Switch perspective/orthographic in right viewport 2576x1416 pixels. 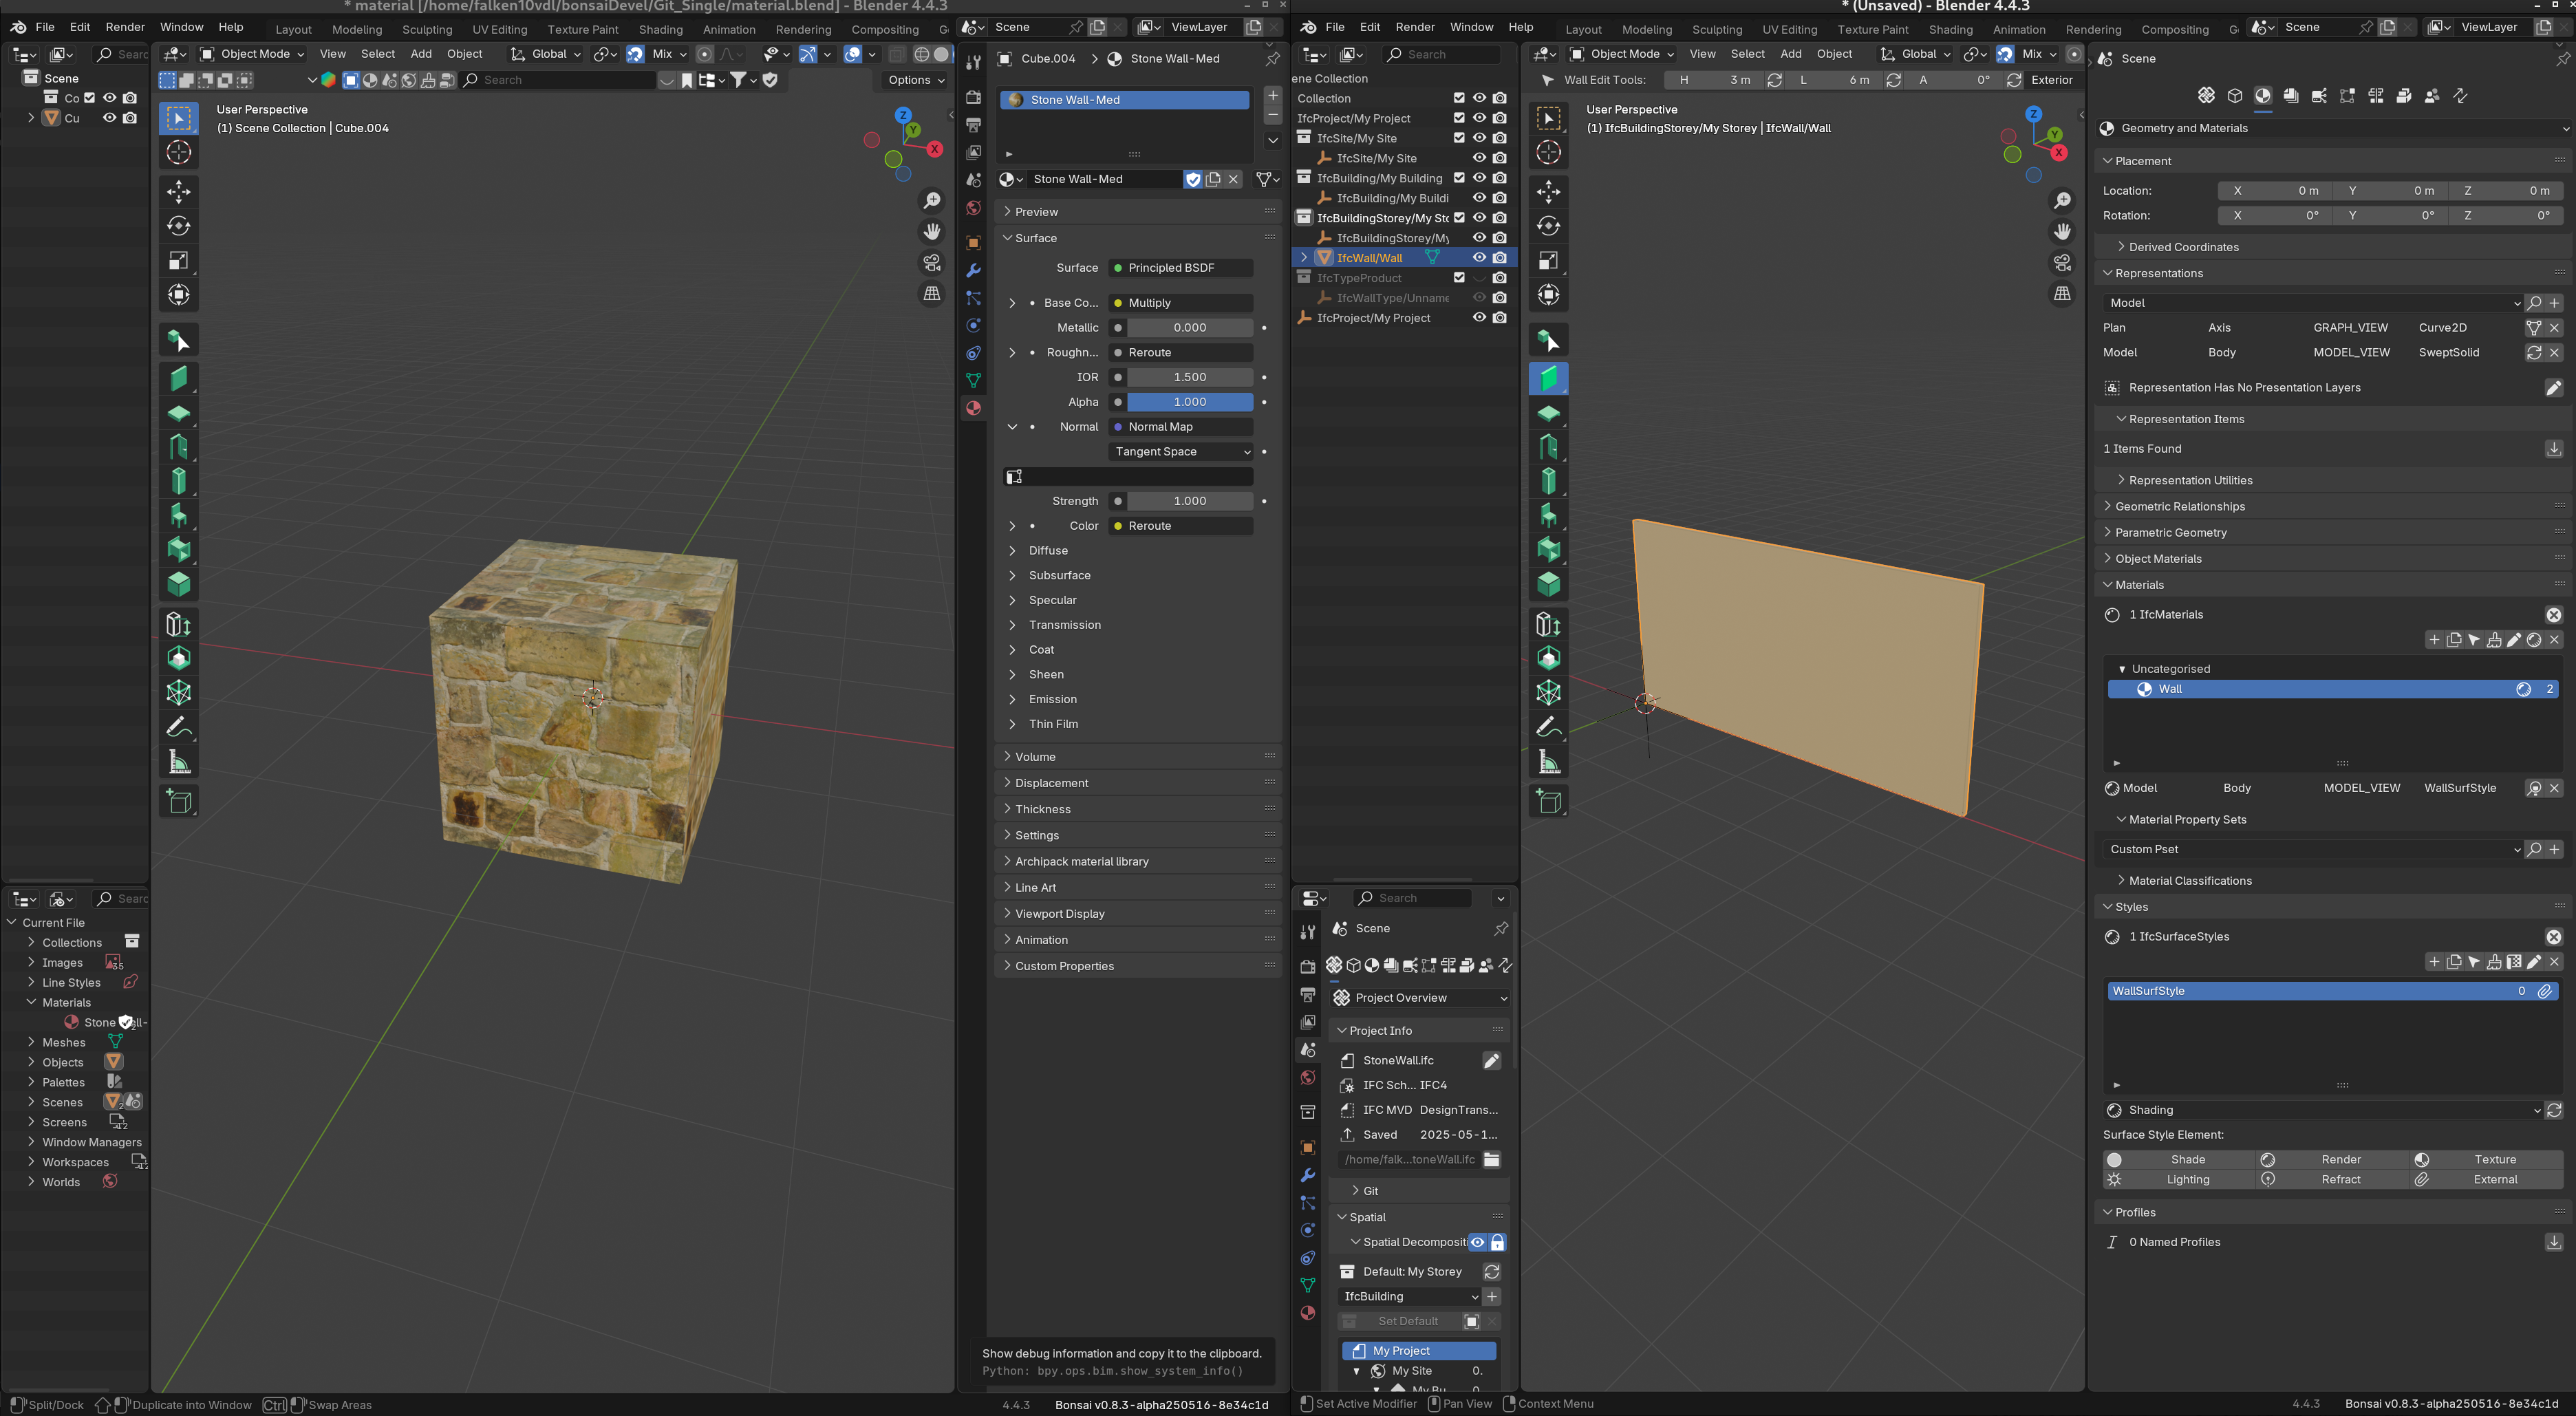[x=2062, y=294]
